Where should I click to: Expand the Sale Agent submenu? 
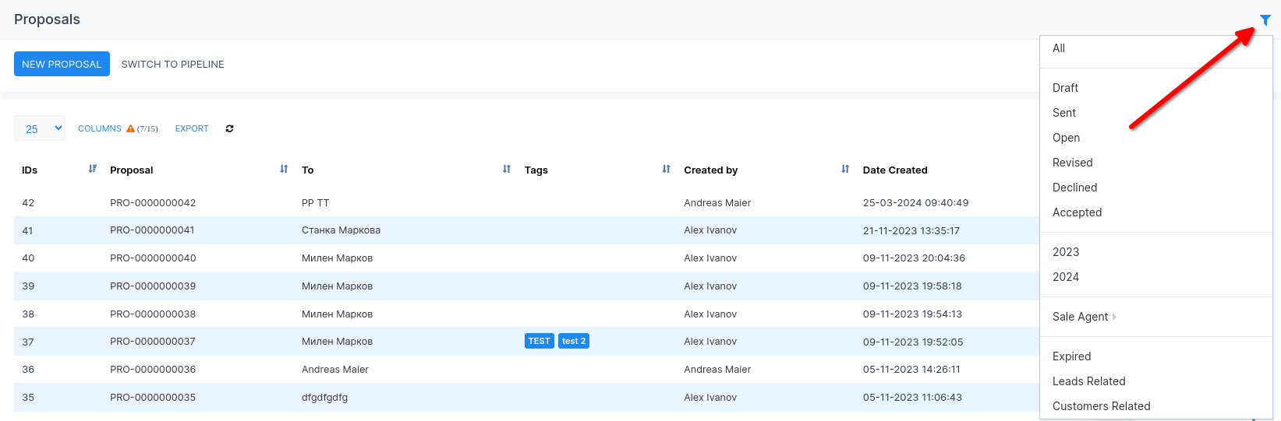[1084, 317]
